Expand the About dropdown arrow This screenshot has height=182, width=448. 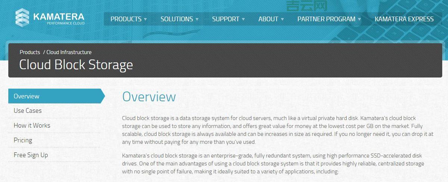point(282,19)
